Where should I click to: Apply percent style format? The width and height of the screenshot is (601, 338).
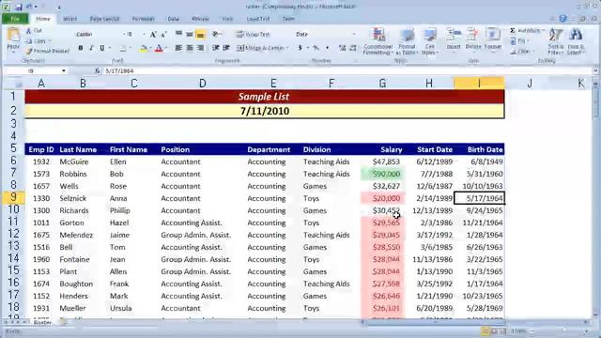coord(316,48)
